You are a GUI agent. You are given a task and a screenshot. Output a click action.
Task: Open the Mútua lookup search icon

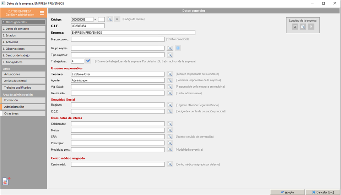(170, 130)
